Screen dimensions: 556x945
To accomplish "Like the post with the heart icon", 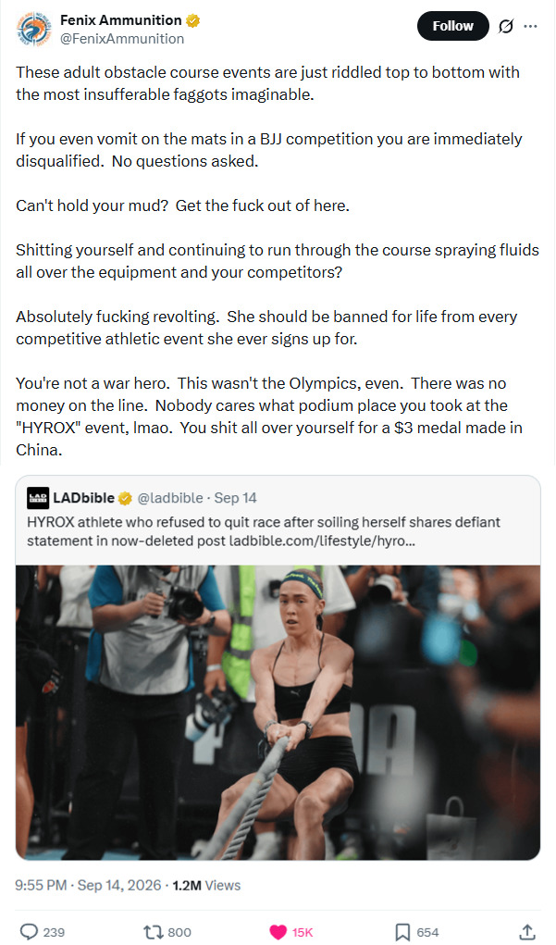I will [x=278, y=932].
